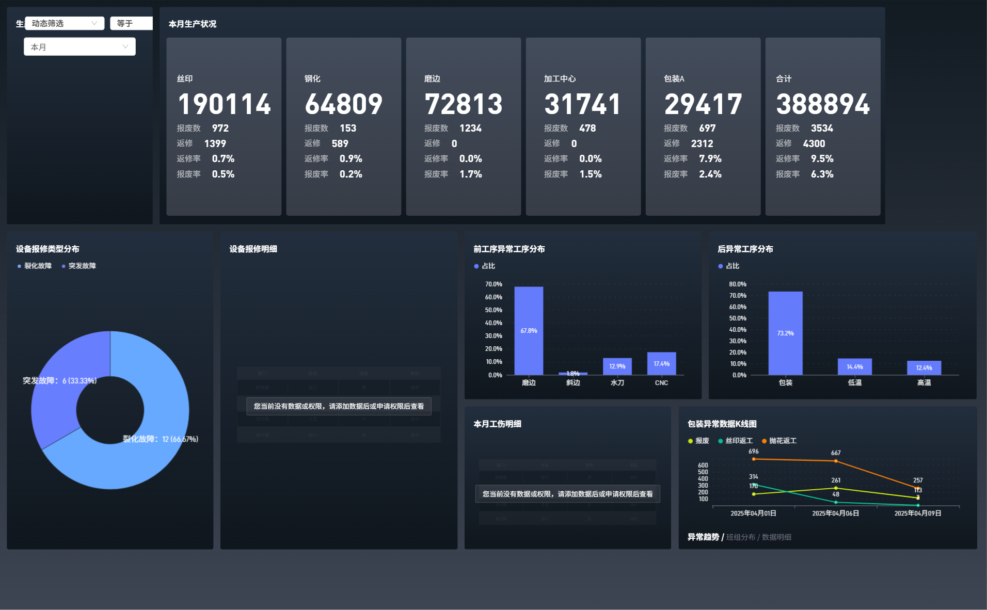Image resolution: width=987 pixels, height=610 pixels.
Task: Switch to 数据明细 tab
Action: (776, 537)
